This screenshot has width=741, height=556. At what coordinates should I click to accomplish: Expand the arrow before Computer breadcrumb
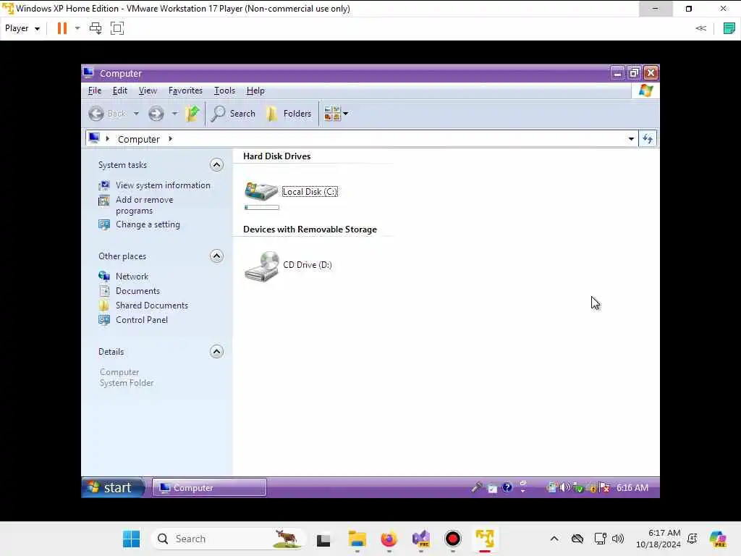click(x=107, y=139)
